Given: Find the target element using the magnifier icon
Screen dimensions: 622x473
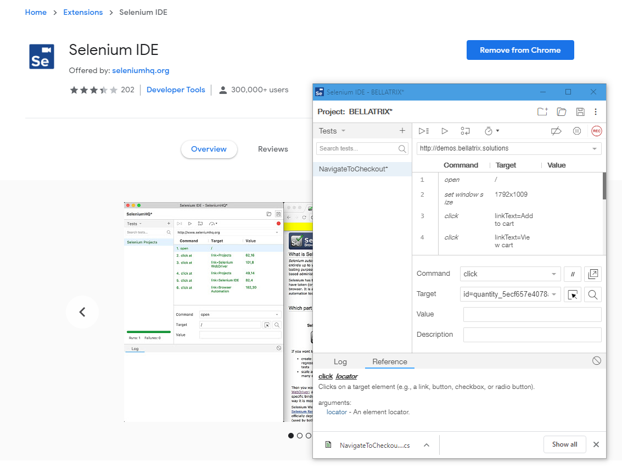Looking at the screenshot, I should 593,294.
